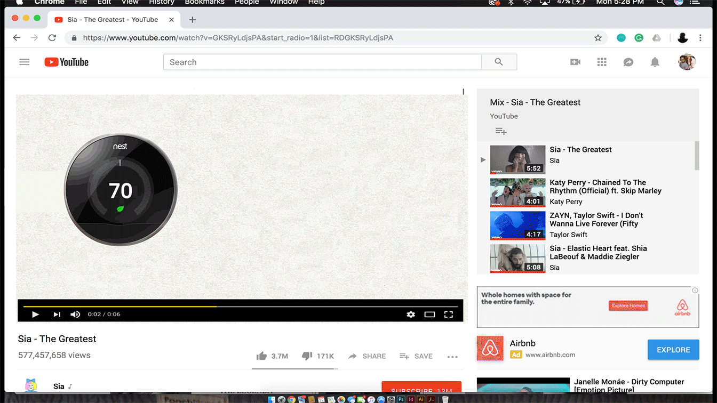
Task: Click the video progress bar
Action: coord(240,307)
